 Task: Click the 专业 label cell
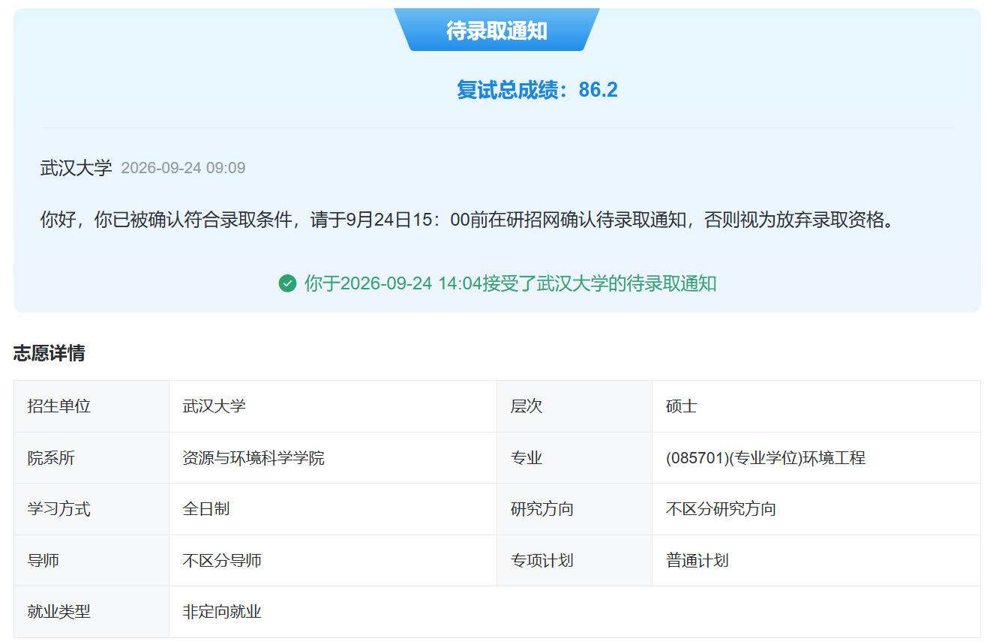coord(574,458)
